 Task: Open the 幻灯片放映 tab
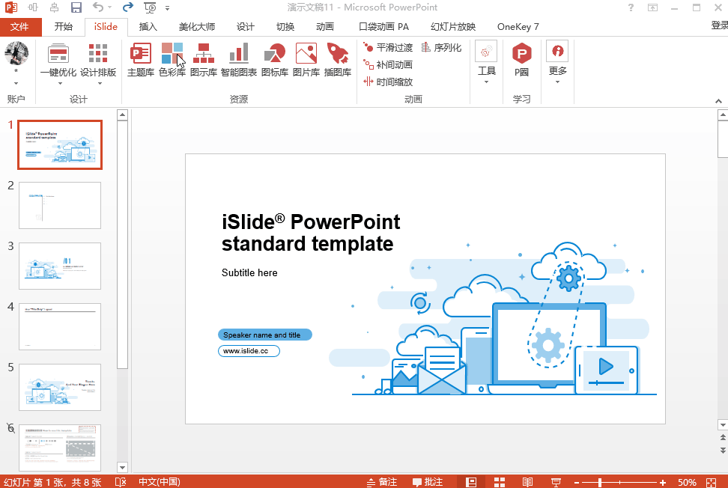[x=452, y=27]
